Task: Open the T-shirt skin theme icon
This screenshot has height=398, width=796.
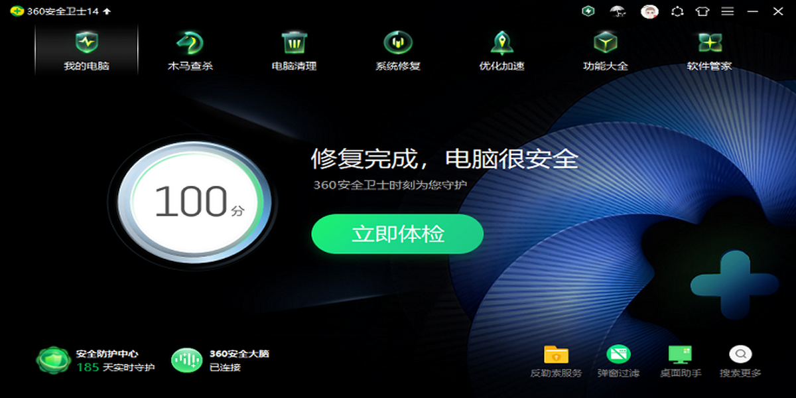Action: 702,11
